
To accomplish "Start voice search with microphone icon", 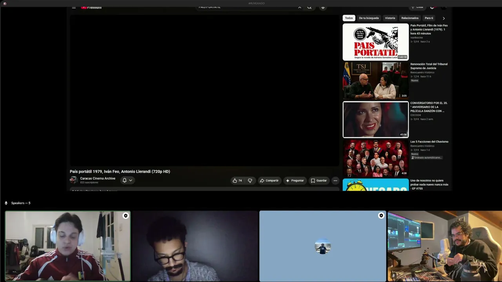I will click(x=323, y=7).
